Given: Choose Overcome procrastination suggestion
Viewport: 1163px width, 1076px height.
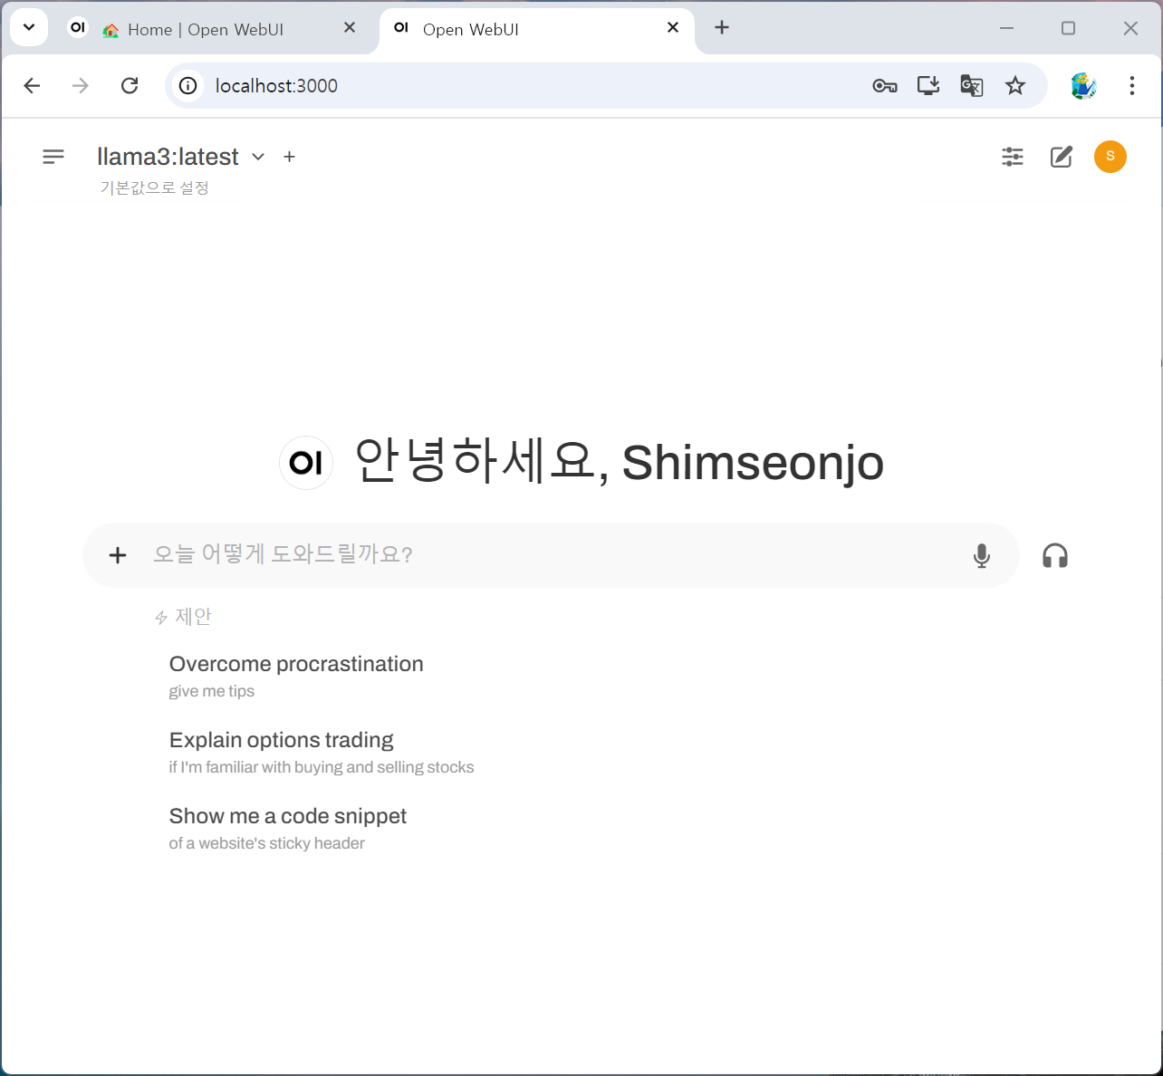Looking at the screenshot, I should 296,676.
